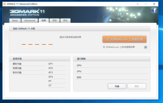163x103 pixels.
Task: Click the 保存 save button
Action: coord(137,86)
